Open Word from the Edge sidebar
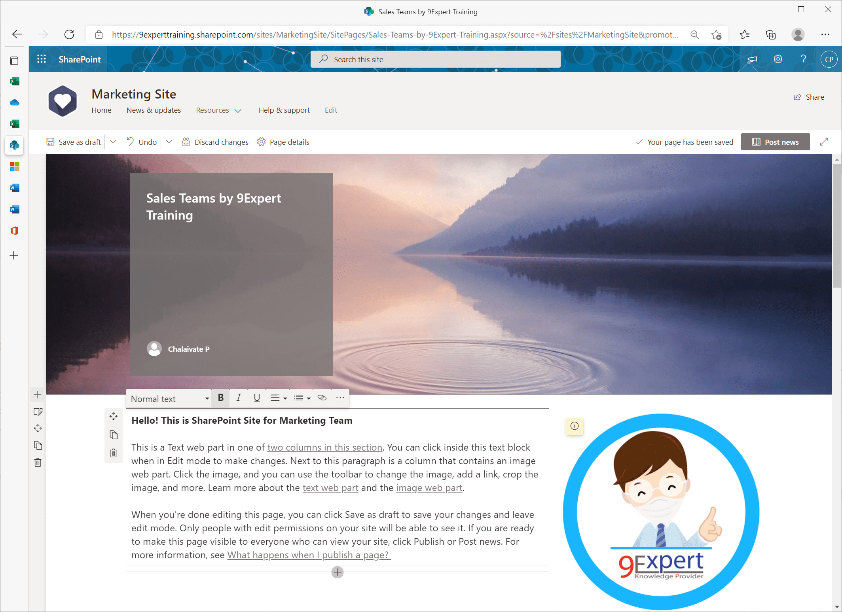This screenshot has height=612, width=842. 14,188
